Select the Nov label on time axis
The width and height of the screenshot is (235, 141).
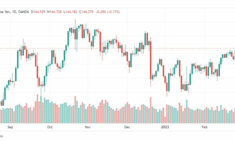[x=88, y=127]
